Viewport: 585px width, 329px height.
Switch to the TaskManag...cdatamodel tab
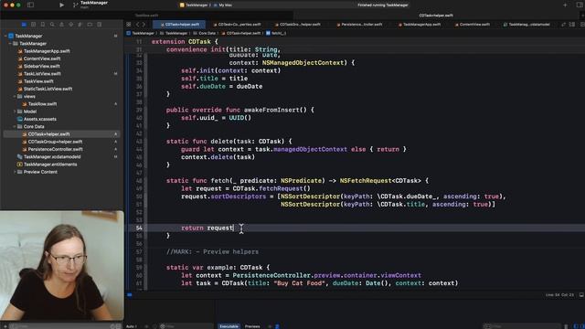coord(526,25)
